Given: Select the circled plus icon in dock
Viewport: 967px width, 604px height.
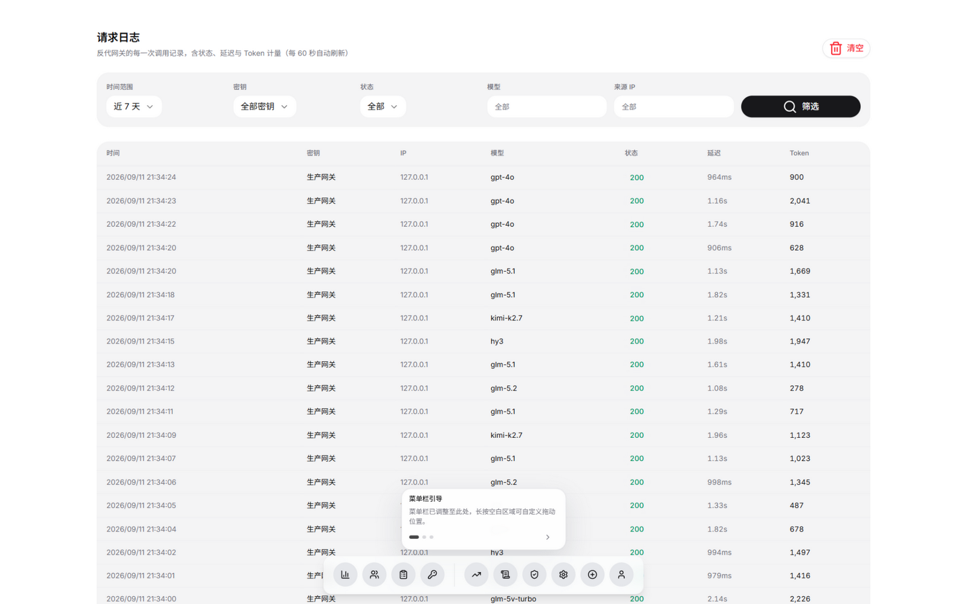Looking at the screenshot, I should [592, 574].
